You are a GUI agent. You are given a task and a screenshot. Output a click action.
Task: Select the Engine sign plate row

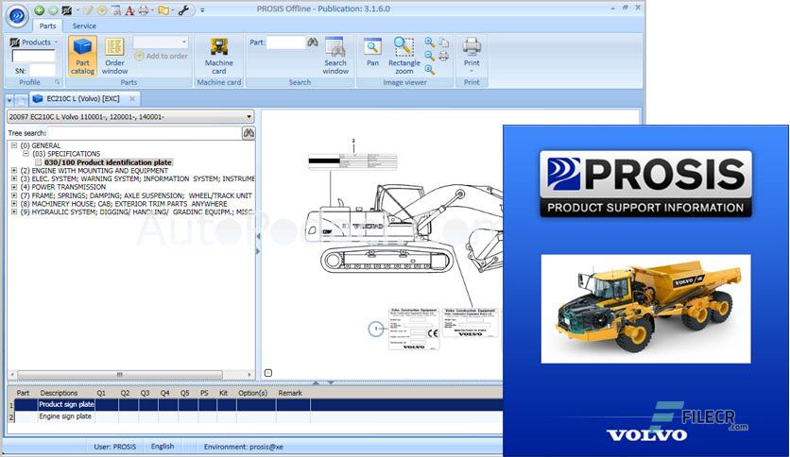(65, 415)
